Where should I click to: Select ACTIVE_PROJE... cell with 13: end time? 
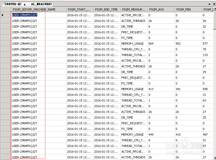[134, 152]
